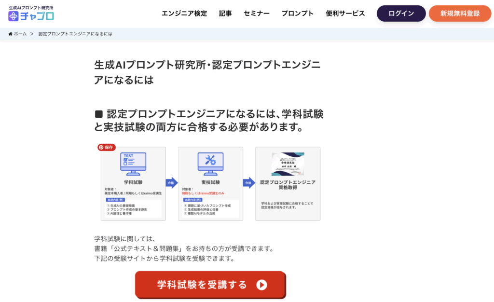This screenshot has height=302, width=494.
Task: Click the 学科試験を受講する button
Action: pos(210,285)
